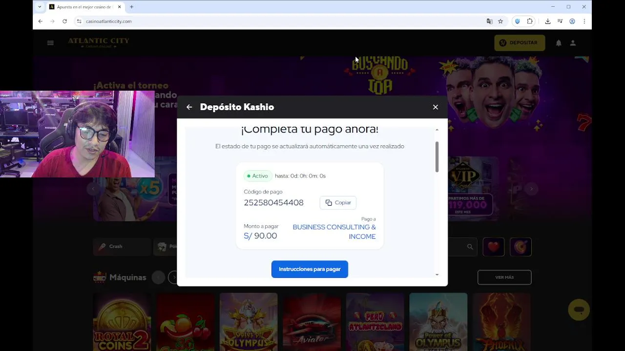Screen dimensions: 625x351
Task: Open the Gates of Olympus game
Action: coord(249,322)
